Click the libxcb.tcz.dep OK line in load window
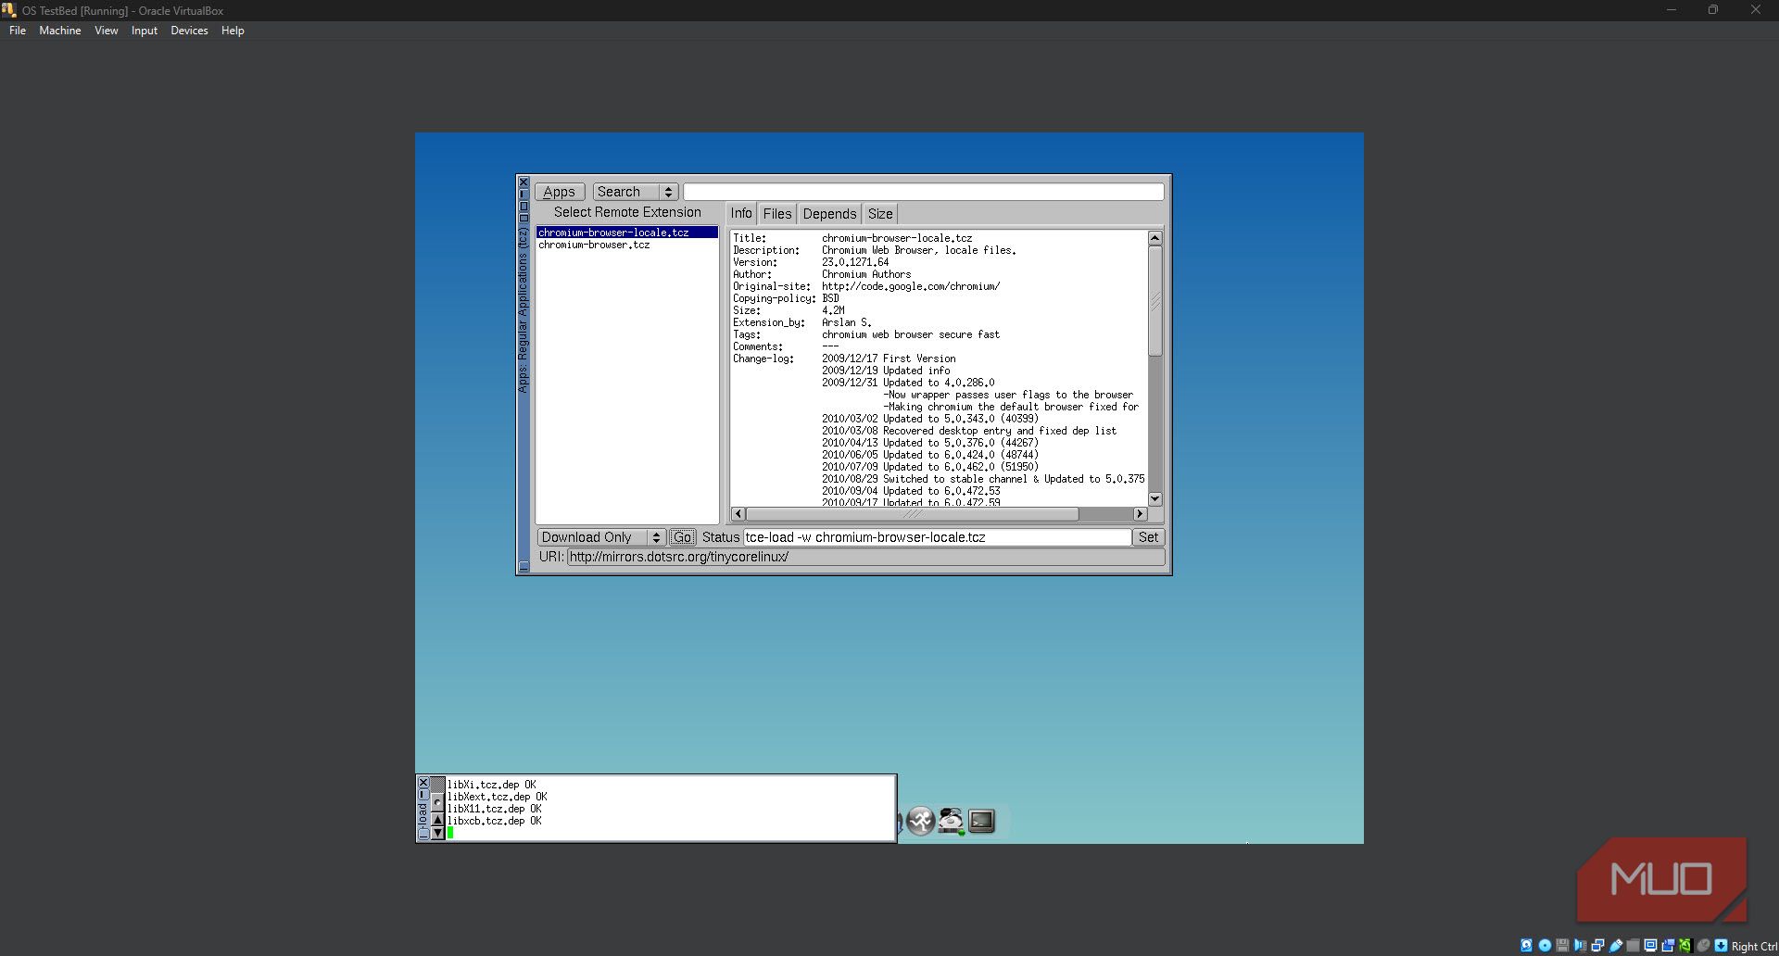 [x=495, y=821]
